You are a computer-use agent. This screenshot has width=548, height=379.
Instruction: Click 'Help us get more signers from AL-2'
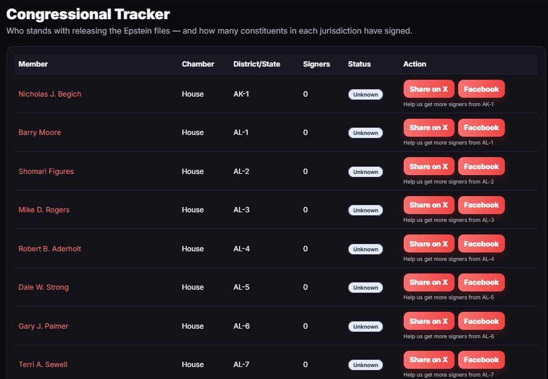click(x=449, y=182)
